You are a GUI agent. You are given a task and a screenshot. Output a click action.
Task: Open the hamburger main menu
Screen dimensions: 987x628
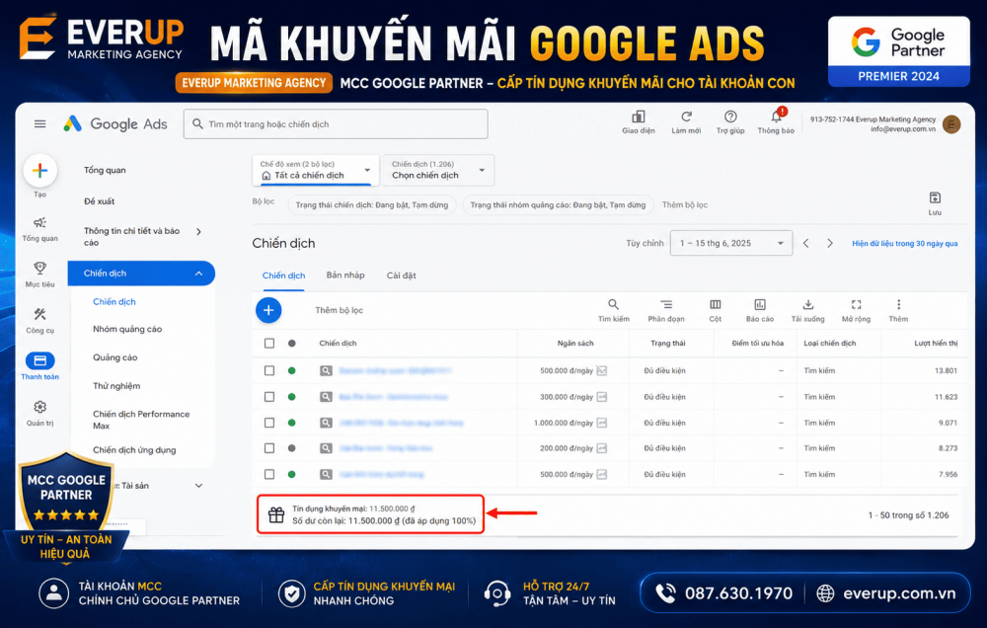[x=39, y=124]
